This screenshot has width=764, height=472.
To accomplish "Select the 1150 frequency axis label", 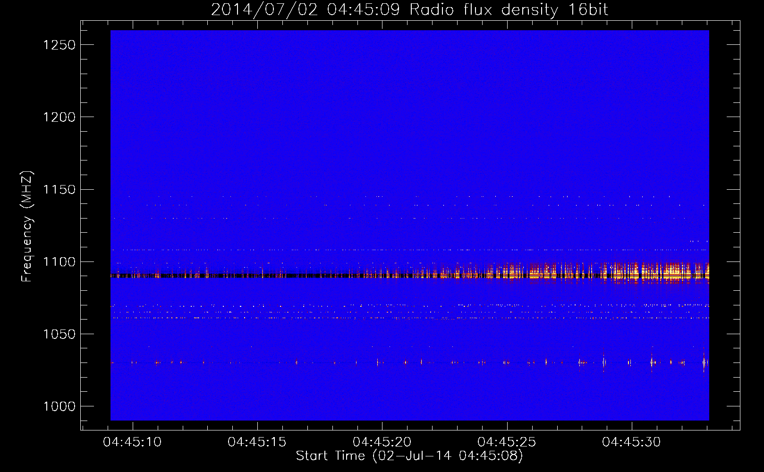I will click(59, 189).
